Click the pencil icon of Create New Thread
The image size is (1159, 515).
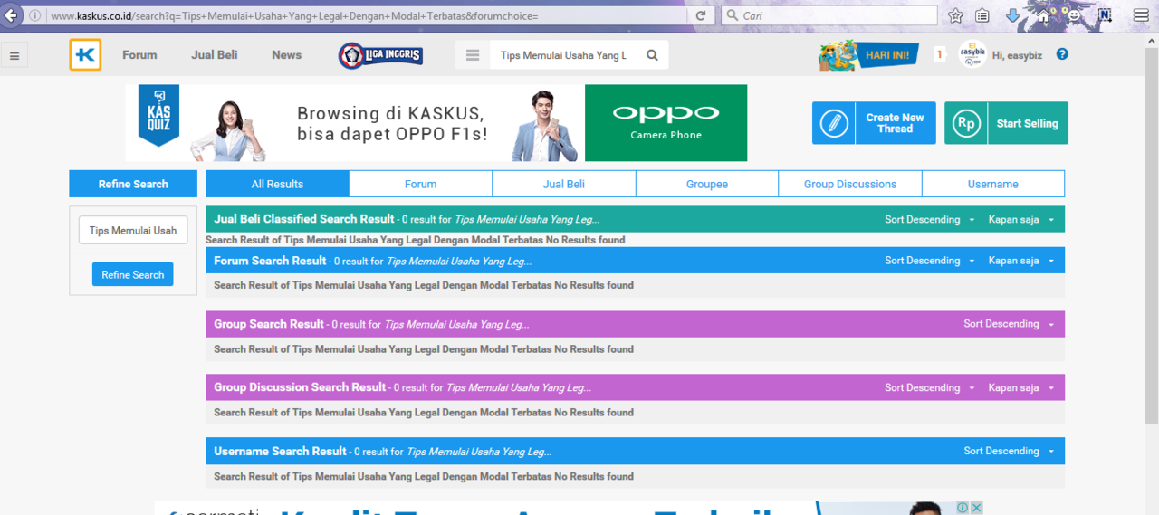tap(833, 123)
